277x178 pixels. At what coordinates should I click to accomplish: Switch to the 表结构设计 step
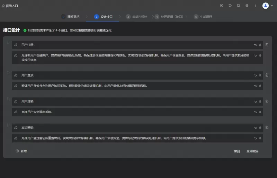(x=136, y=17)
